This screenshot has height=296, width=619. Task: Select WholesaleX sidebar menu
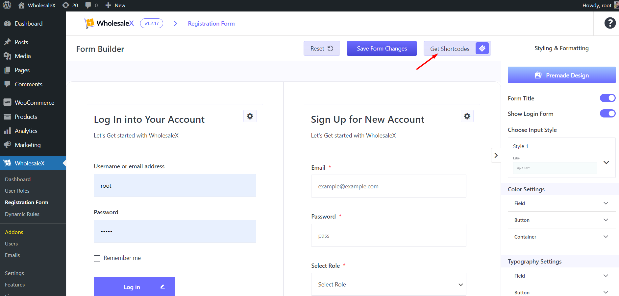pos(33,163)
